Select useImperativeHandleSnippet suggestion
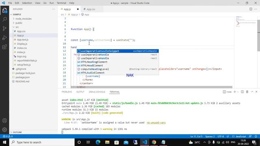Image resolution: width=260 pixels, height=146 pixels. click(x=118, y=51)
